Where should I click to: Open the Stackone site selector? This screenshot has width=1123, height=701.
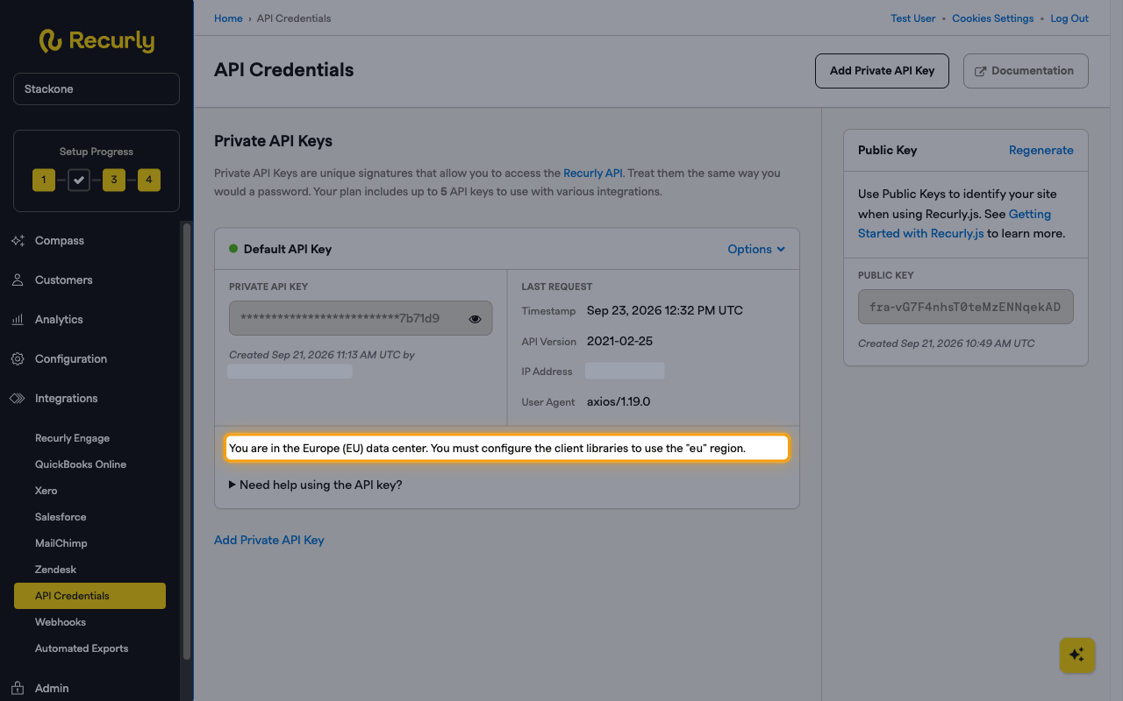[97, 89]
